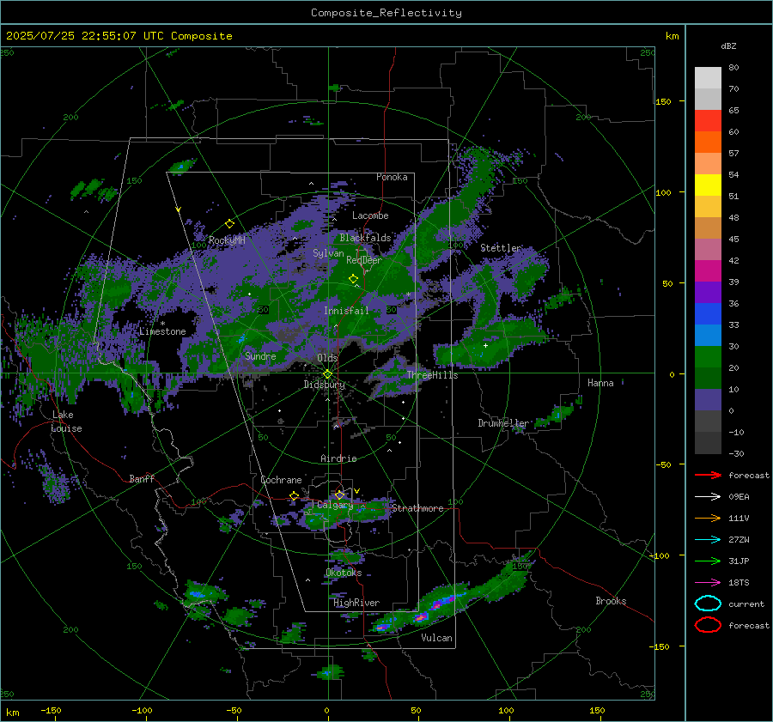
Task: Click the km unit label at bottom-left corner
Action: (x=12, y=713)
